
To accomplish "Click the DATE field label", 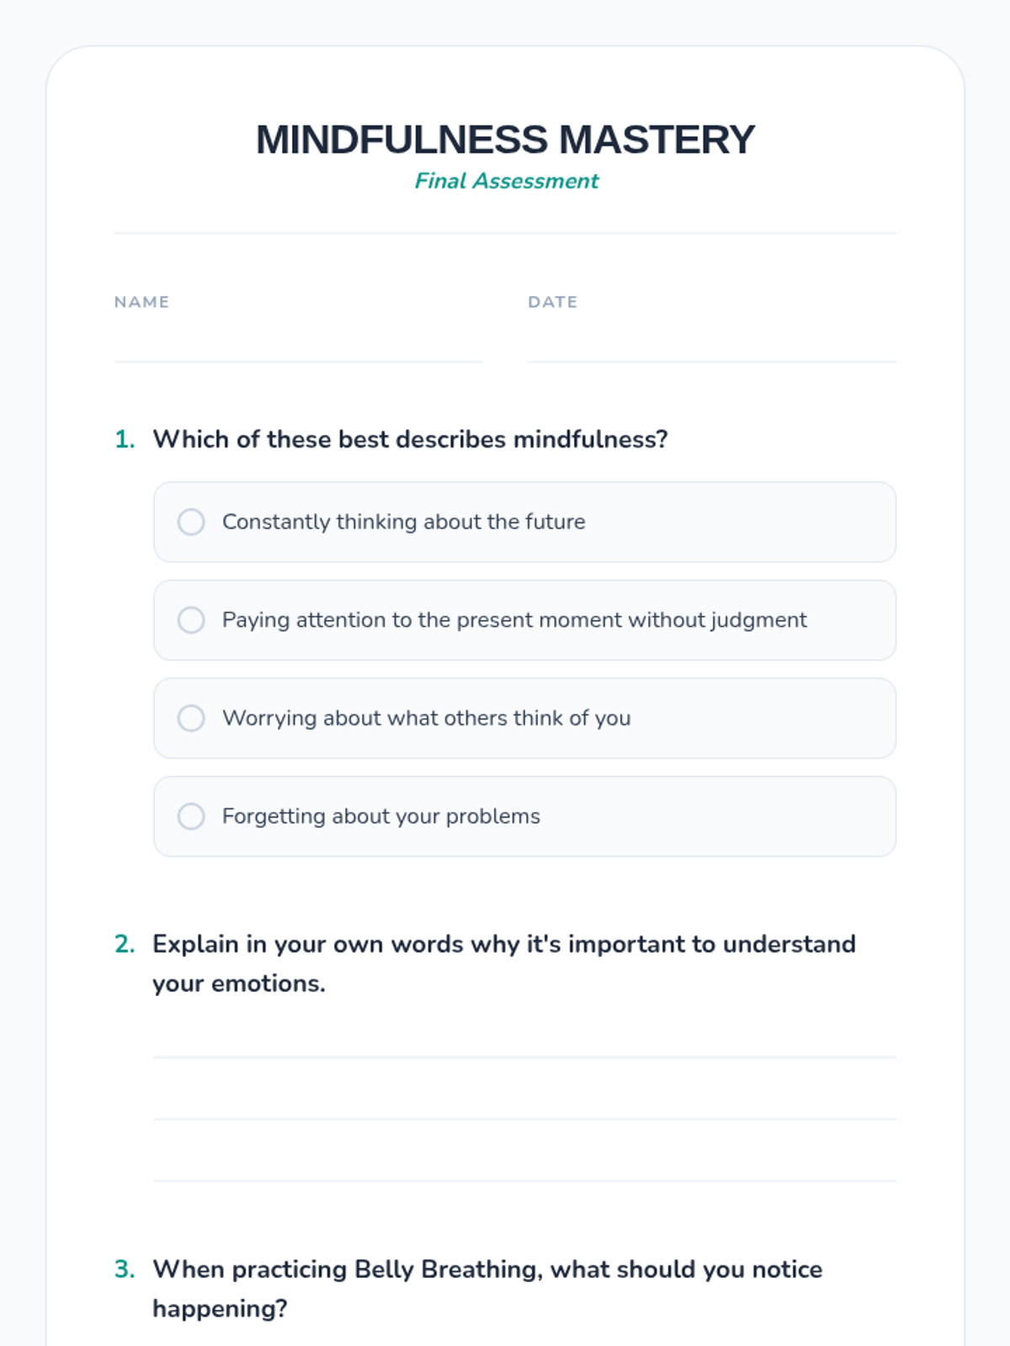I will click(552, 302).
